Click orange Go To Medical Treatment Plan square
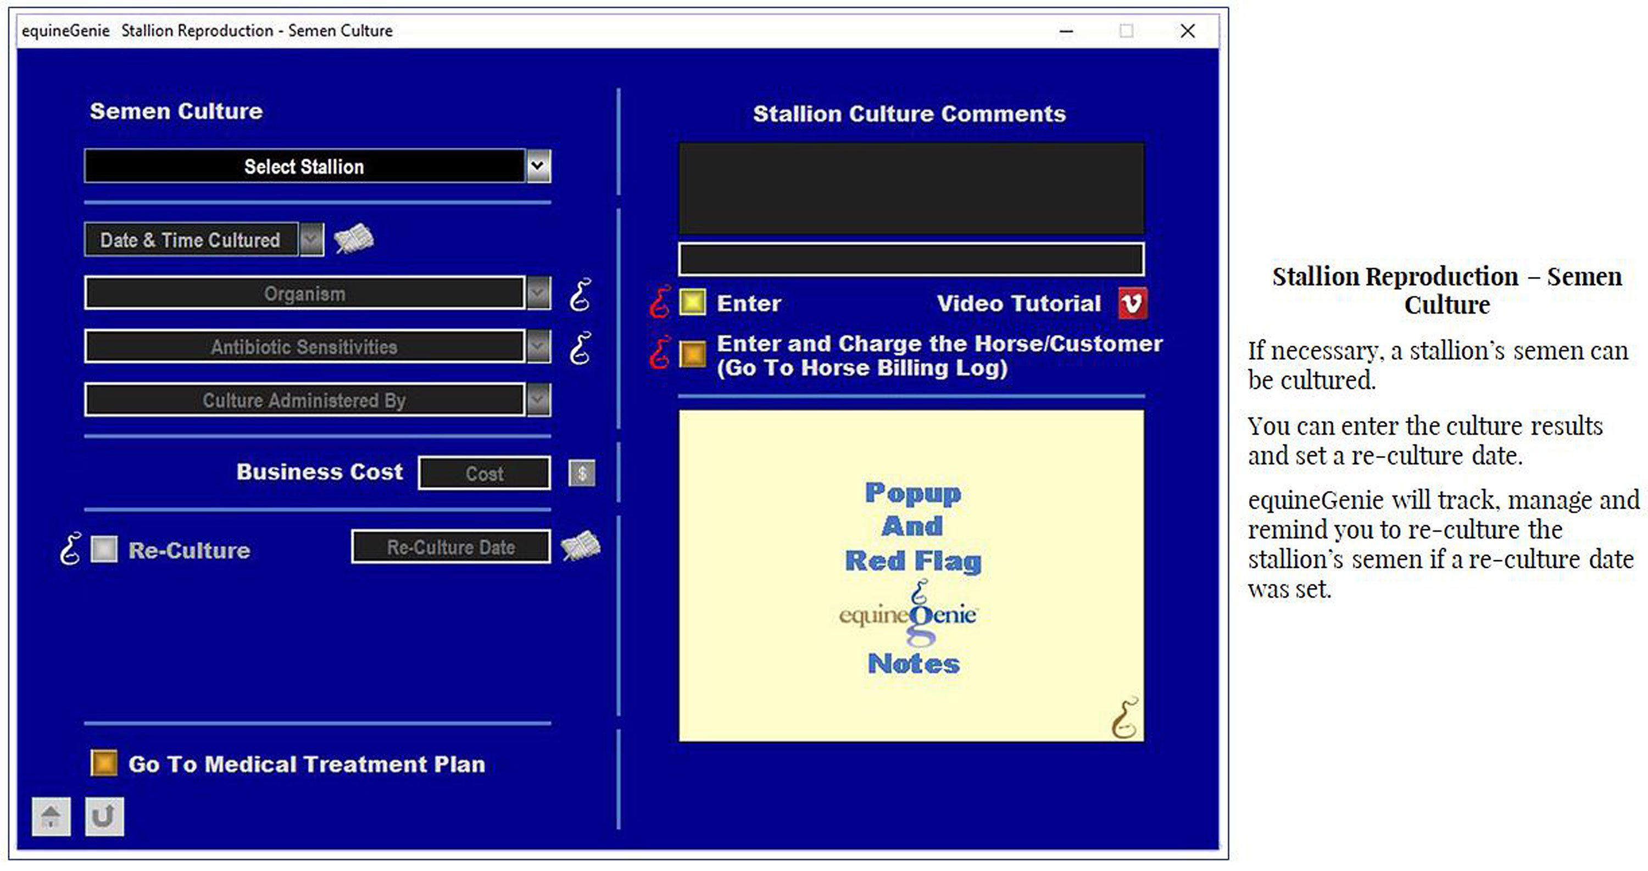This screenshot has width=1648, height=871. [x=104, y=763]
